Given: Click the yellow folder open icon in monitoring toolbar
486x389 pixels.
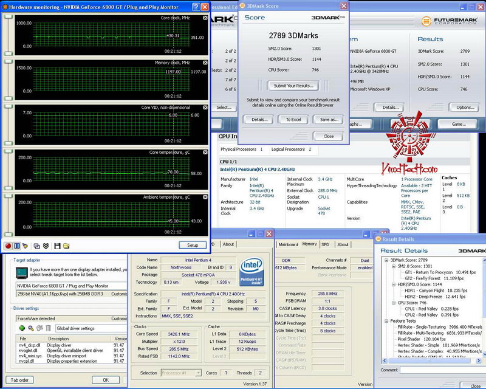Looking at the screenshot, I should pos(66,246).
